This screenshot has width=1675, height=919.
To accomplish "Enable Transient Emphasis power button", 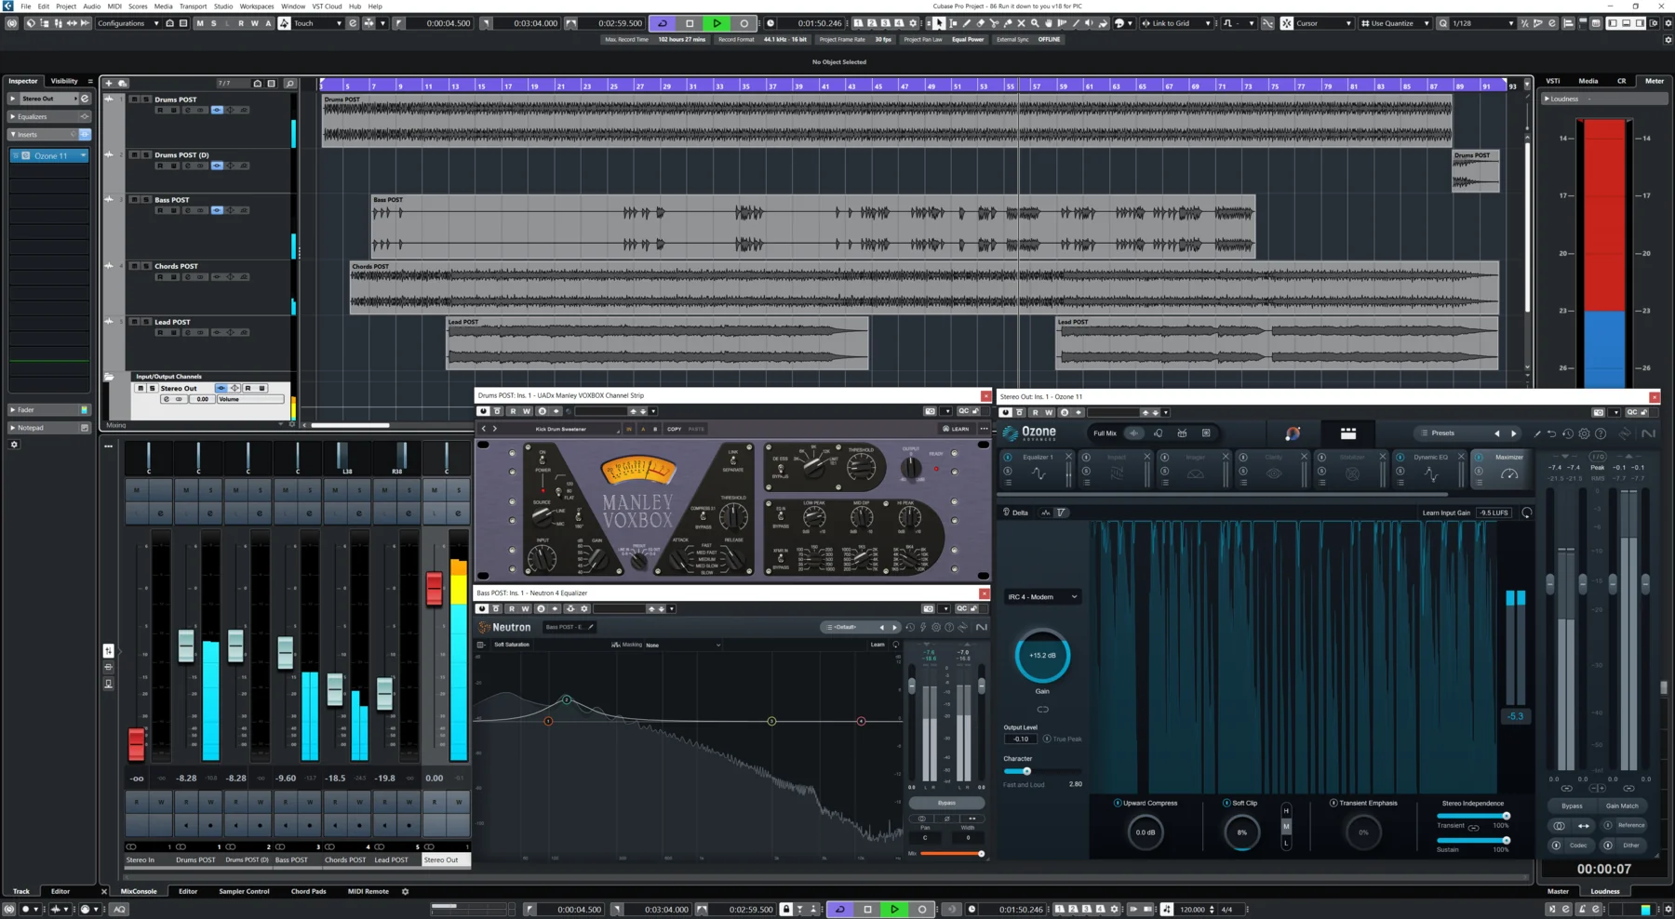I will pos(1333,803).
